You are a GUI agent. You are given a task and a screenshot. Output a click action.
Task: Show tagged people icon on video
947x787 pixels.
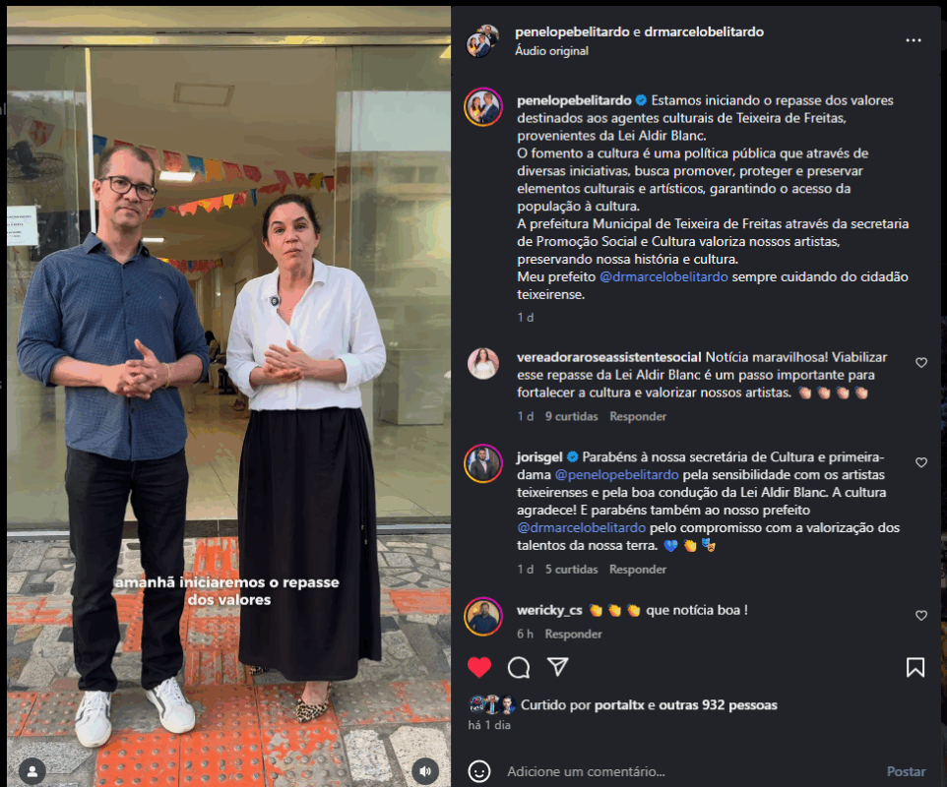point(32,770)
